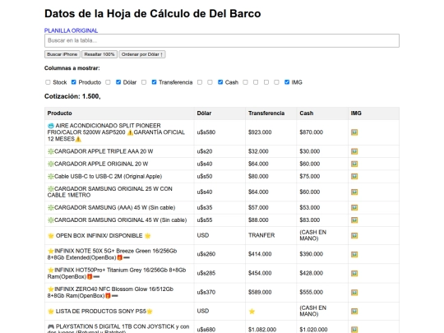Screen dimensions: 444x333
Task: Open image icon for CARGADOR APPLE TRIPLE AAA row
Action: pyautogui.click(x=354, y=151)
